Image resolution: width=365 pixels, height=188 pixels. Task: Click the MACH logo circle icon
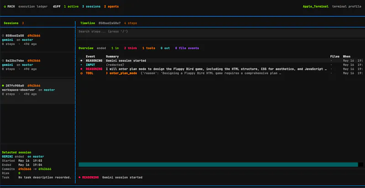coord(5,6)
